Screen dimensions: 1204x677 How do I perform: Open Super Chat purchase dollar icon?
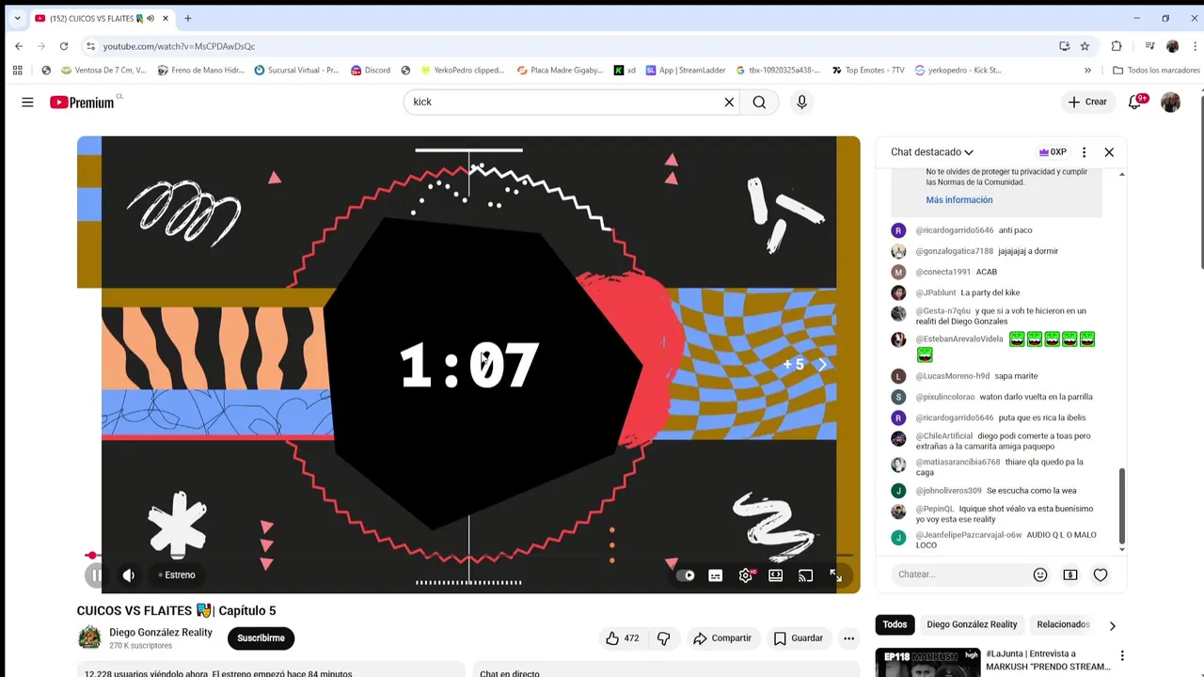(x=1070, y=575)
